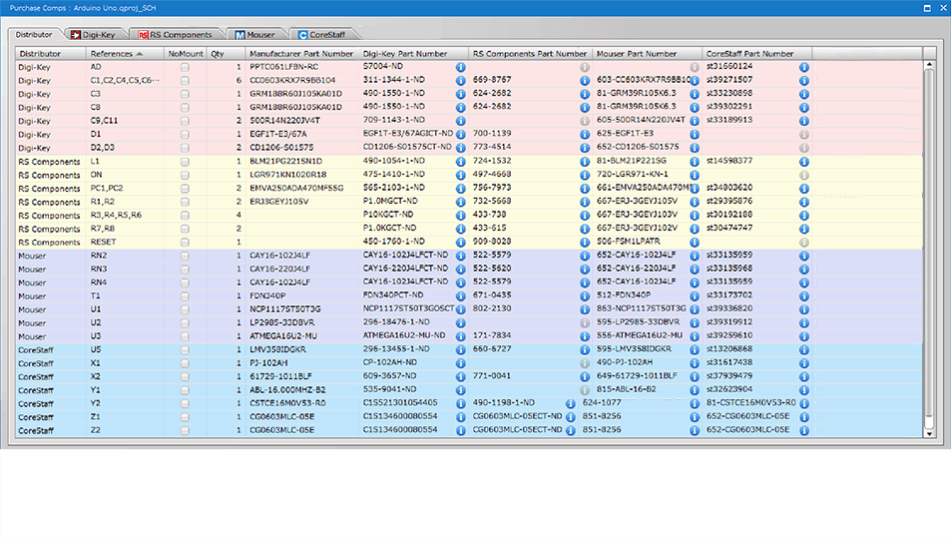The height and width of the screenshot is (544, 951).
Task: Click the vertical scrollbar thumb
Action: [929, 243]
